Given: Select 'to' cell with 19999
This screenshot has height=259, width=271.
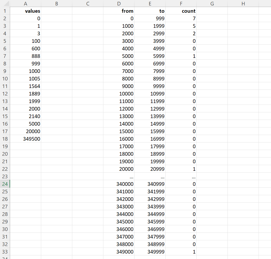Looking at the screenshot, I should pyautogui.click(x=150, y=161).
